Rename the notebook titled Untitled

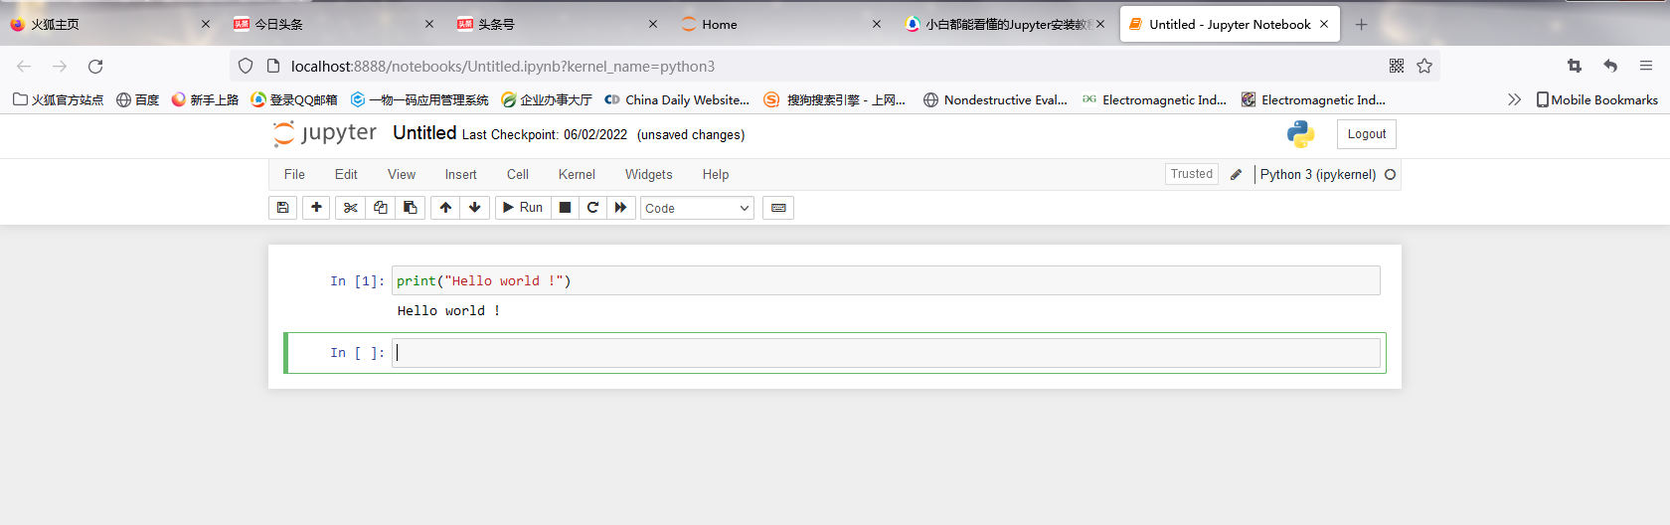pyautogui.click(x=424, y=133)
